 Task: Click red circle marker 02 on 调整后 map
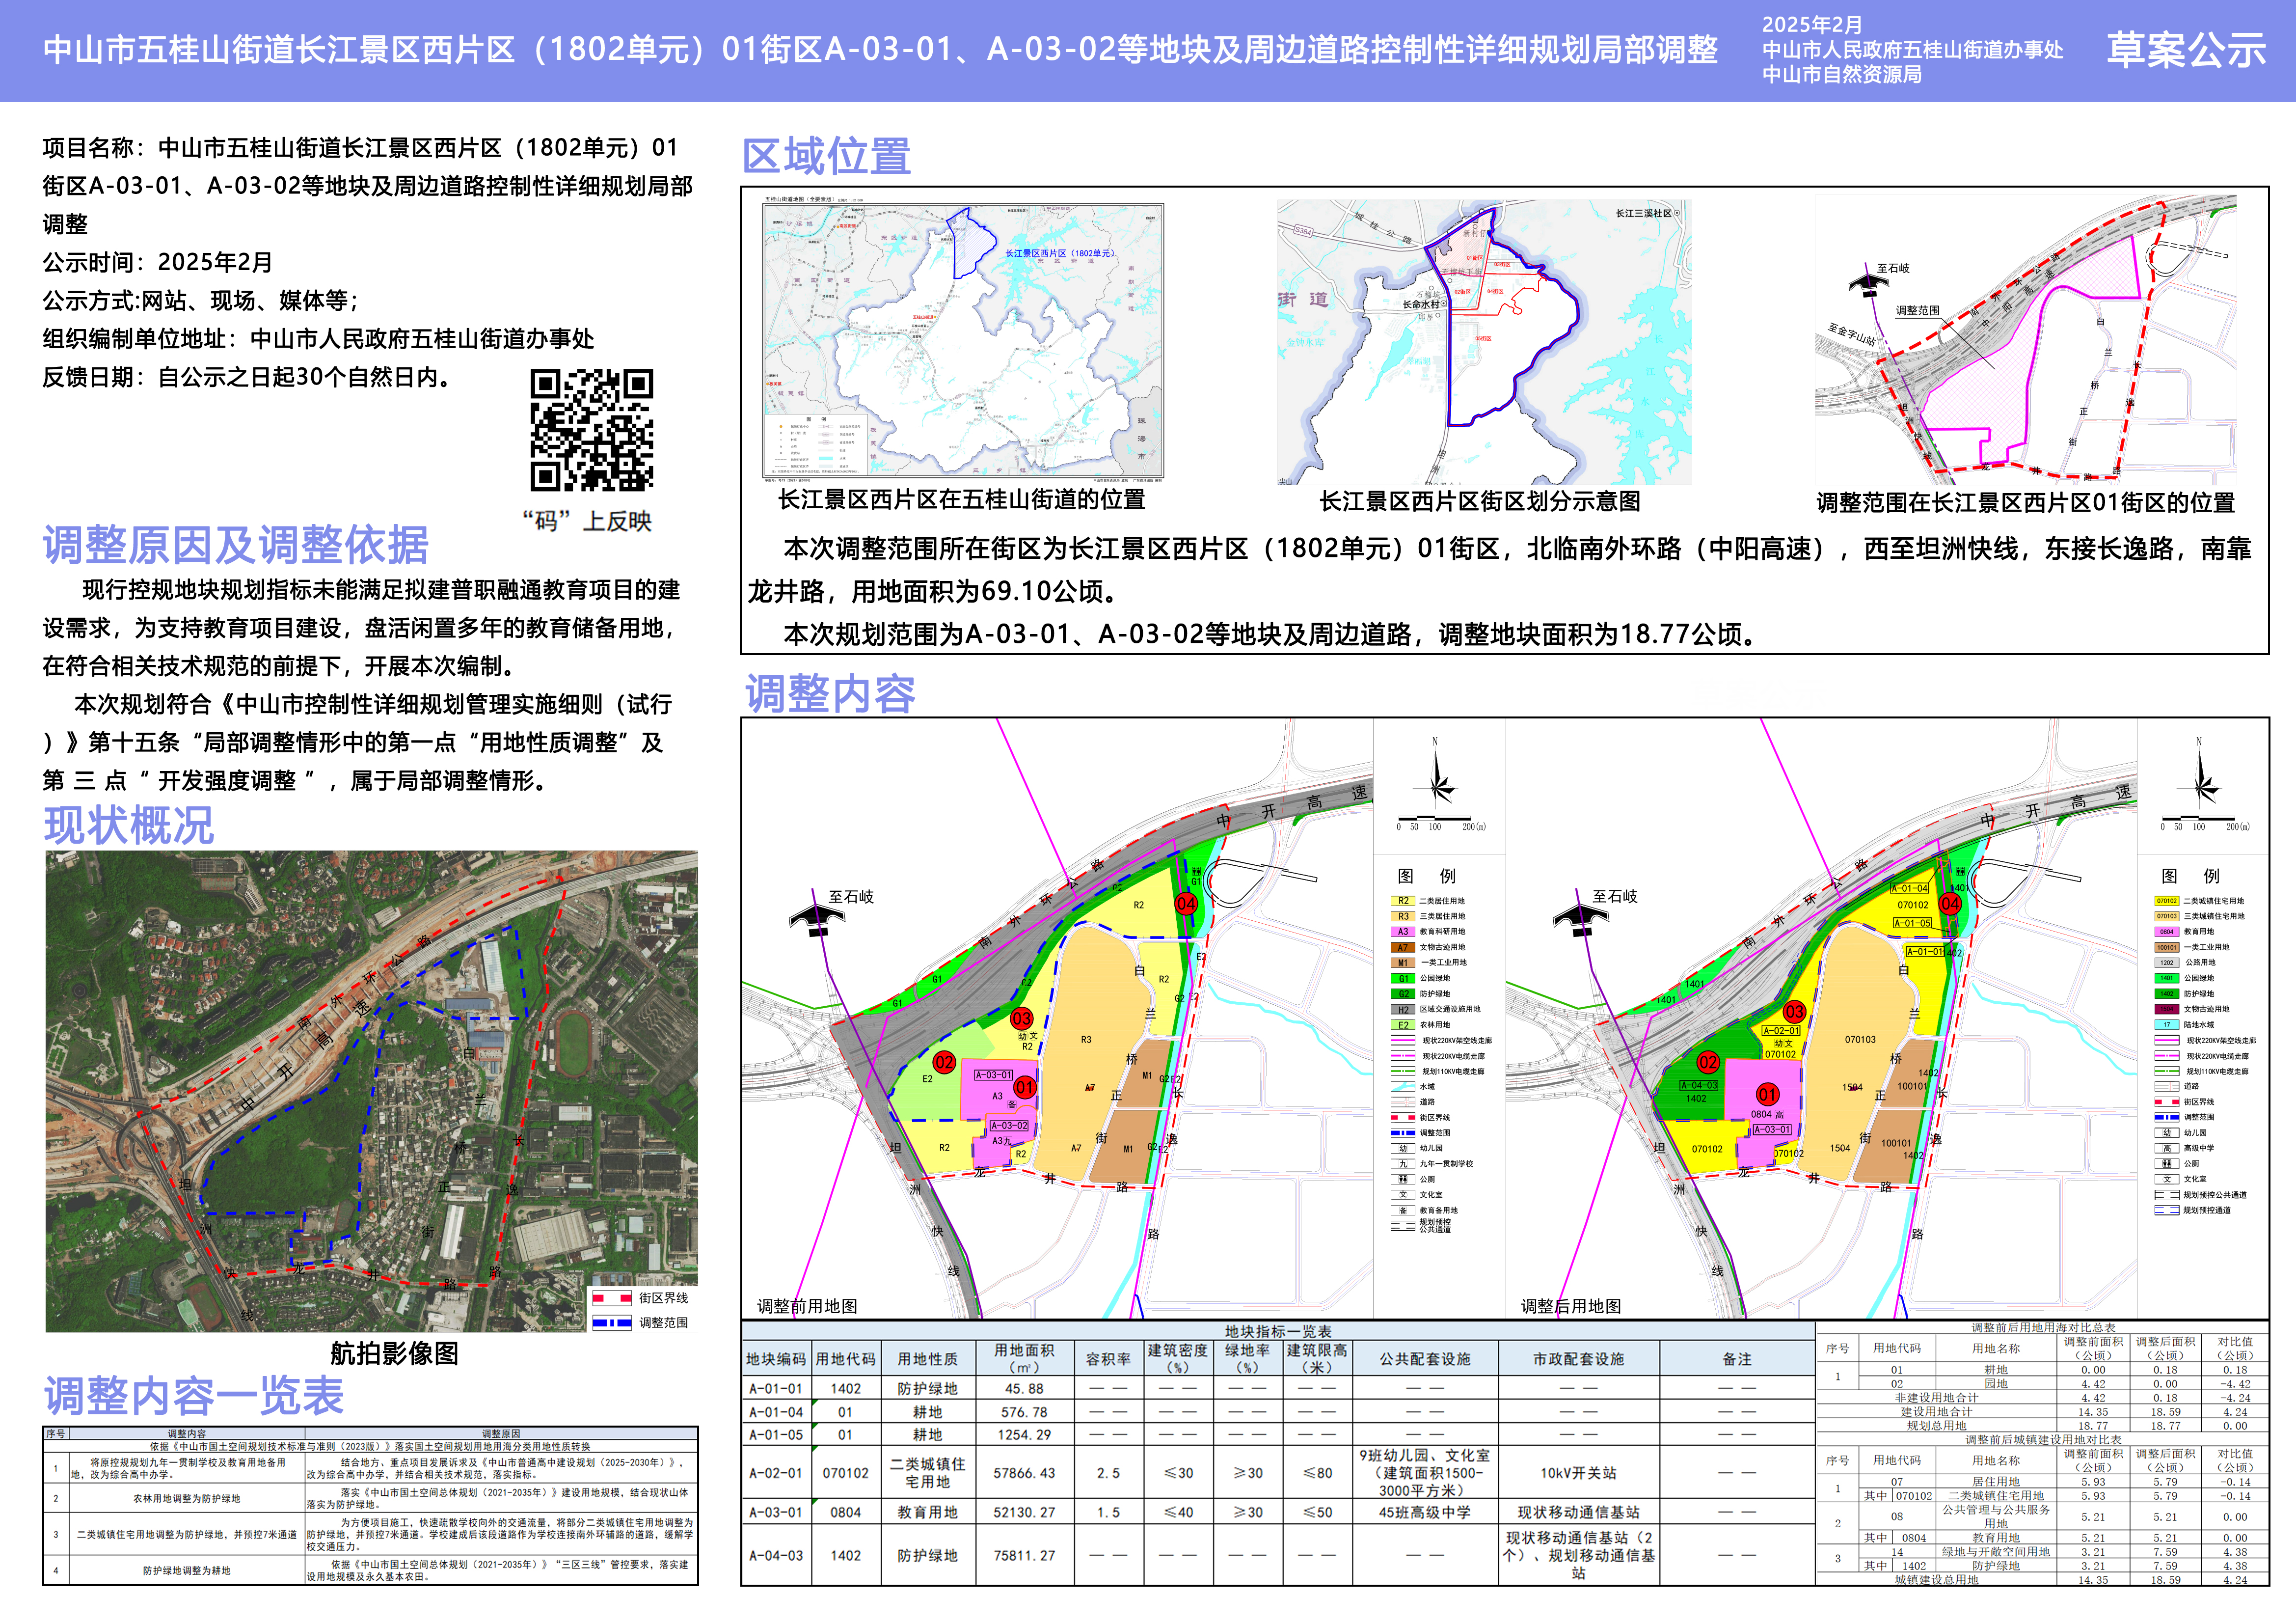point(1708,1062)
